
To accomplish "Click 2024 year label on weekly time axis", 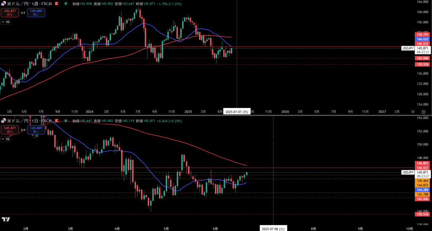I will (x=89, y=112).
